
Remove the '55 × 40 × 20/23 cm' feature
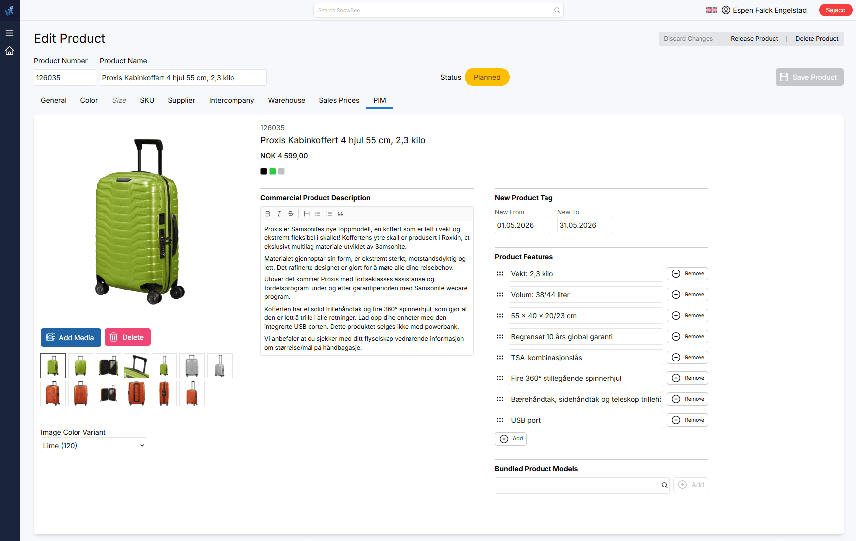coord(688,316)
